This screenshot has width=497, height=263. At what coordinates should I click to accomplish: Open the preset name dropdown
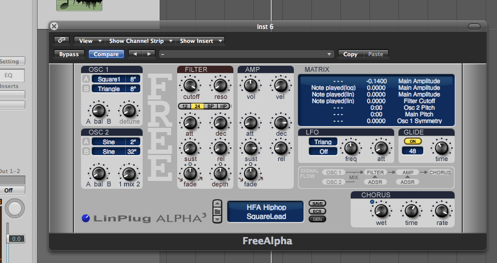[x=246, y=54]
